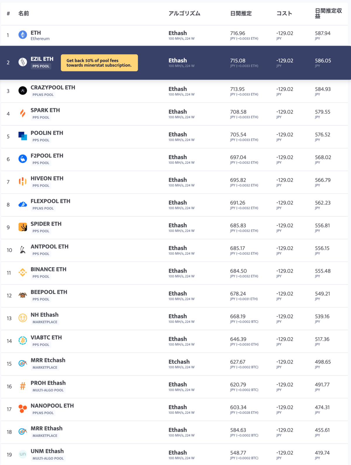Screen dimensions: 351x465
Task: Sort by the 日間推定収益 column header
Action: (x=328, y=13)
